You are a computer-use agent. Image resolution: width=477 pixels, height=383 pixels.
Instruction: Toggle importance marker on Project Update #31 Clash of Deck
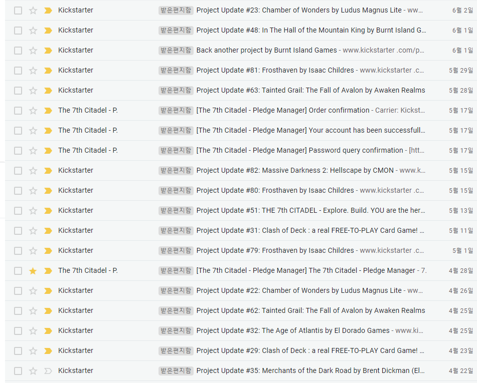coord(48,231)
